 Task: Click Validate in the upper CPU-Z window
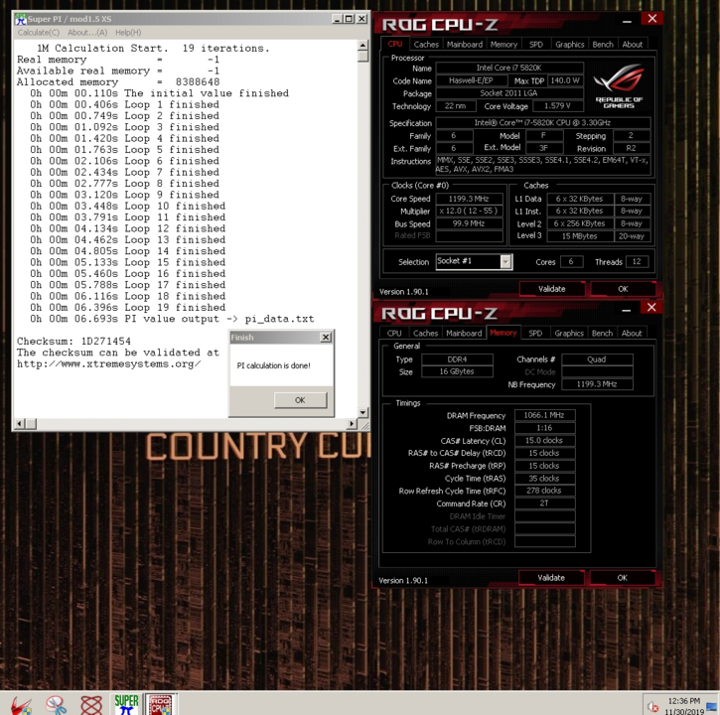(x=552, y=289)
